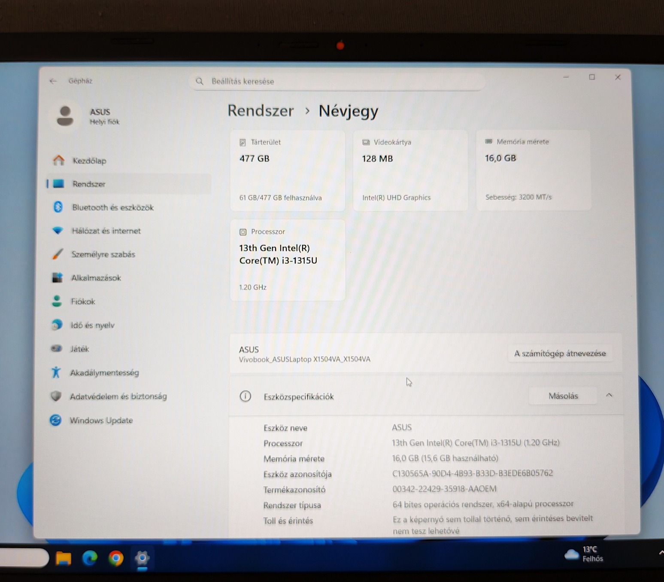Click the 16,0 GB (15,6 GB használható) text

(445, 458)
